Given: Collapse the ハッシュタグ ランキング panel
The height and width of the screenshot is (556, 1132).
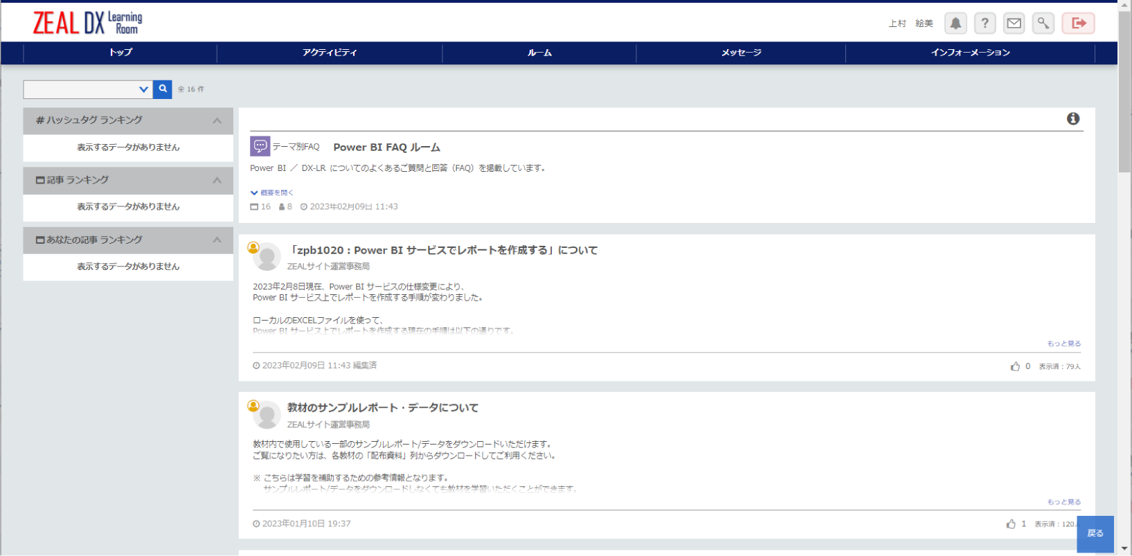Looking at the screenshot, I should [x=217, y=120].
